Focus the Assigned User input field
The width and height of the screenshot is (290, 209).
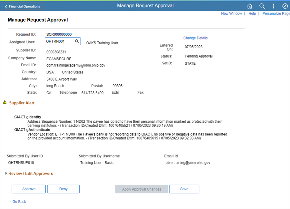coord(59,41)
